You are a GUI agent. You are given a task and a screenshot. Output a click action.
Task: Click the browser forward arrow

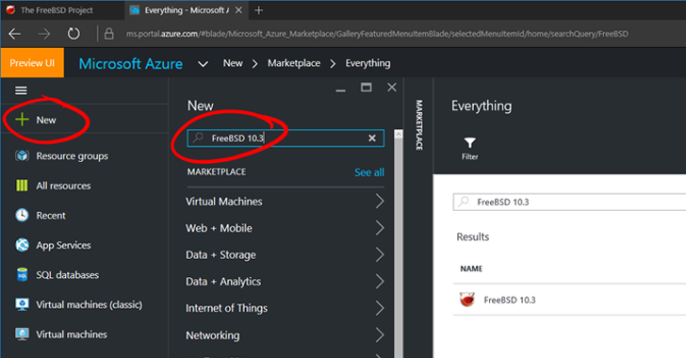point(44,34)
